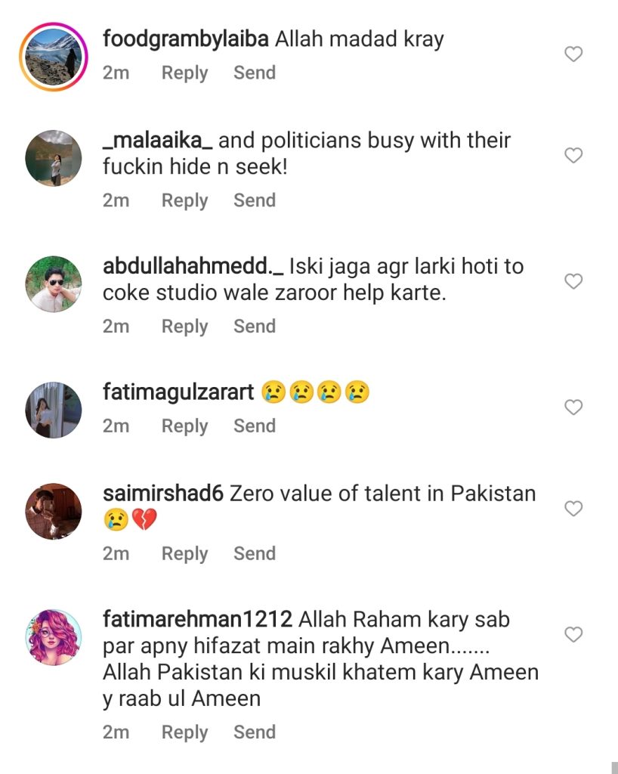The image size is (618, 774).
Task: Open the saimirshad6 username link
Action: pyautogui.click(x=162, y=494)
